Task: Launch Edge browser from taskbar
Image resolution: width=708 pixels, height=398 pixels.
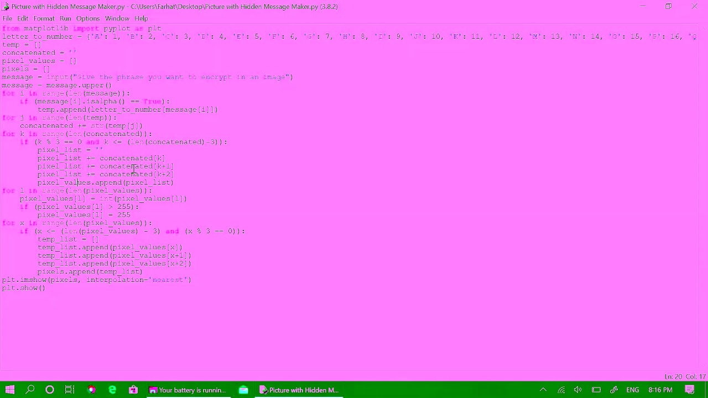Action: tap(112, 390)
